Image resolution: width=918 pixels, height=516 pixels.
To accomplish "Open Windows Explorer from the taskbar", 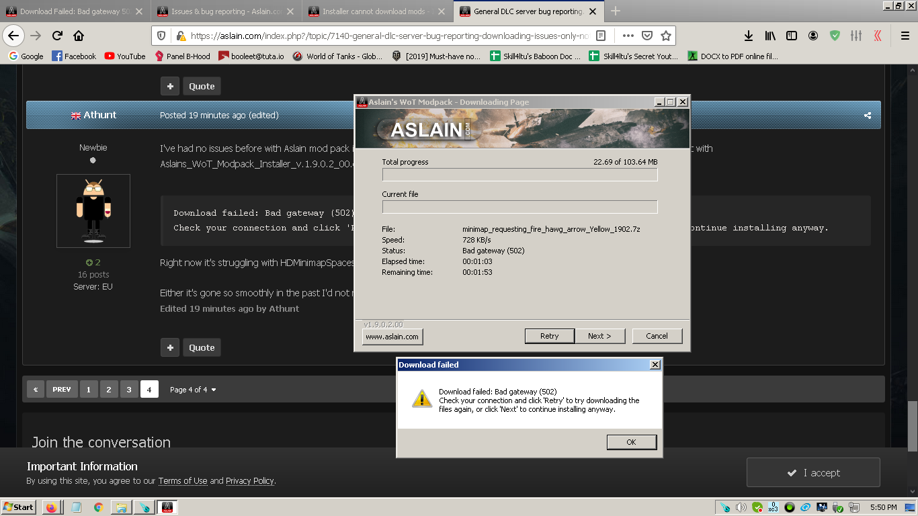I will pyautogui.click(x=122, y=507).
